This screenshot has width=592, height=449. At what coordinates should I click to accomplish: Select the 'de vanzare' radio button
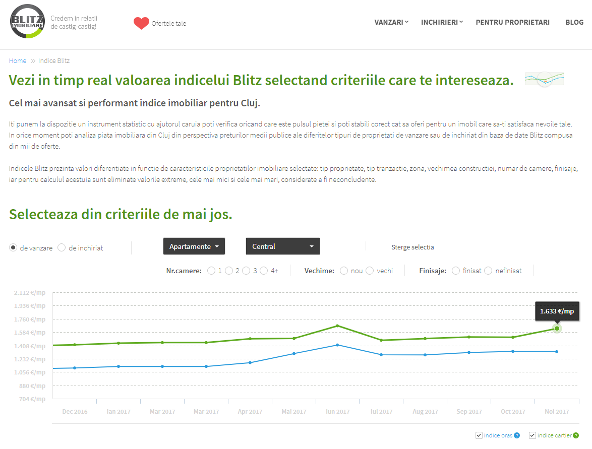(x=13, y=247)
